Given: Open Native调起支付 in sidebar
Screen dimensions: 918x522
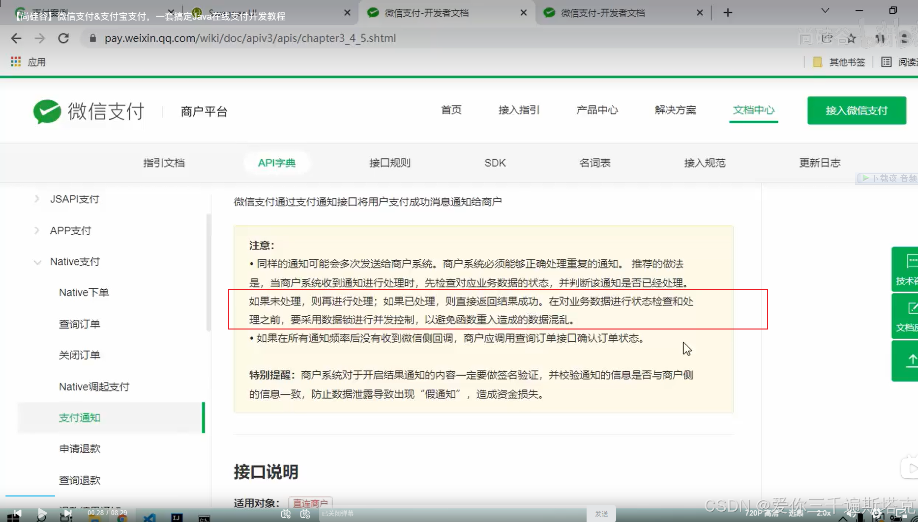Looking at the screenshot, I should [x=94, y=387].
